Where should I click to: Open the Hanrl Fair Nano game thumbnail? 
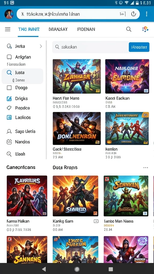77,76
